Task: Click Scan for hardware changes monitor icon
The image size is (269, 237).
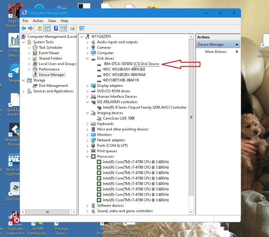Action: (82, 28)
